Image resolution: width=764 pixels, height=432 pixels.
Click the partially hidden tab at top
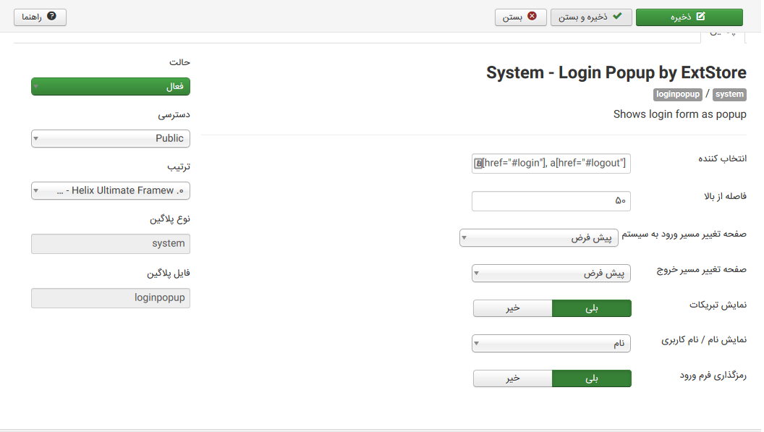click(x=723, y=34)
